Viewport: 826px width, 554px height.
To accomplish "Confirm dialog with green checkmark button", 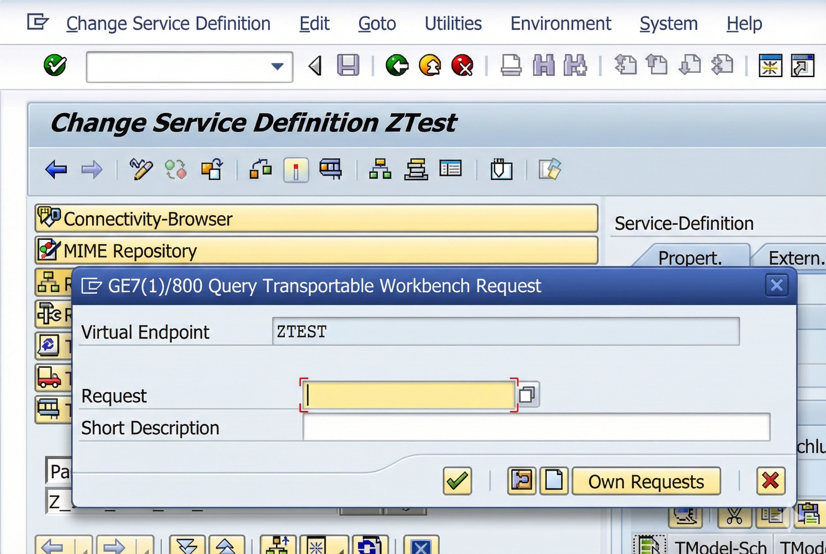I will pyautogui.click(x=457, y=481).
